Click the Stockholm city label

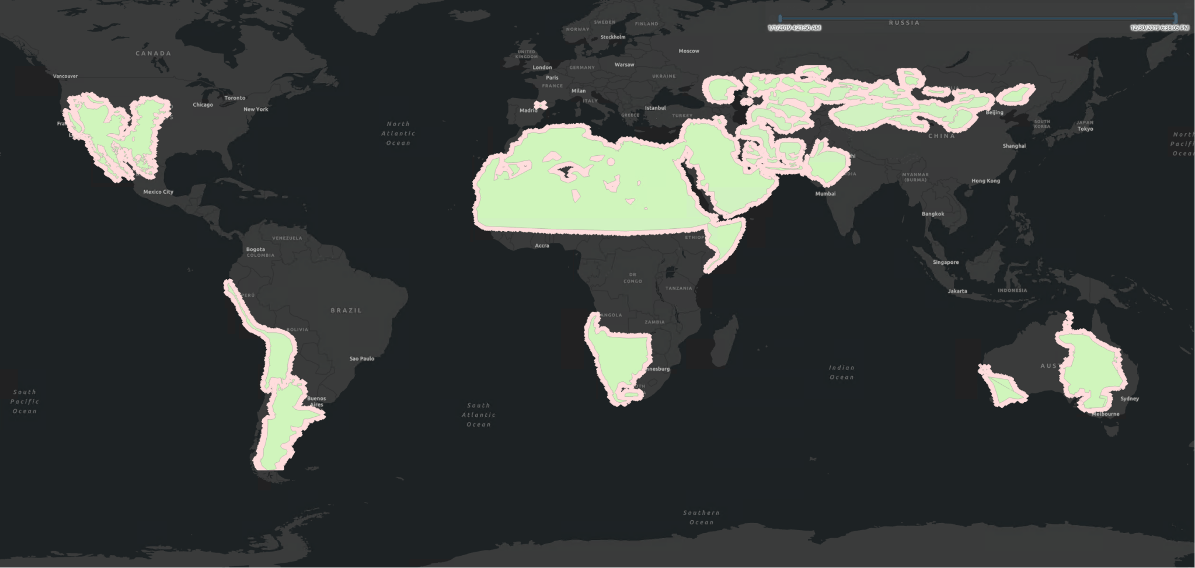click(x=613, y=37)
